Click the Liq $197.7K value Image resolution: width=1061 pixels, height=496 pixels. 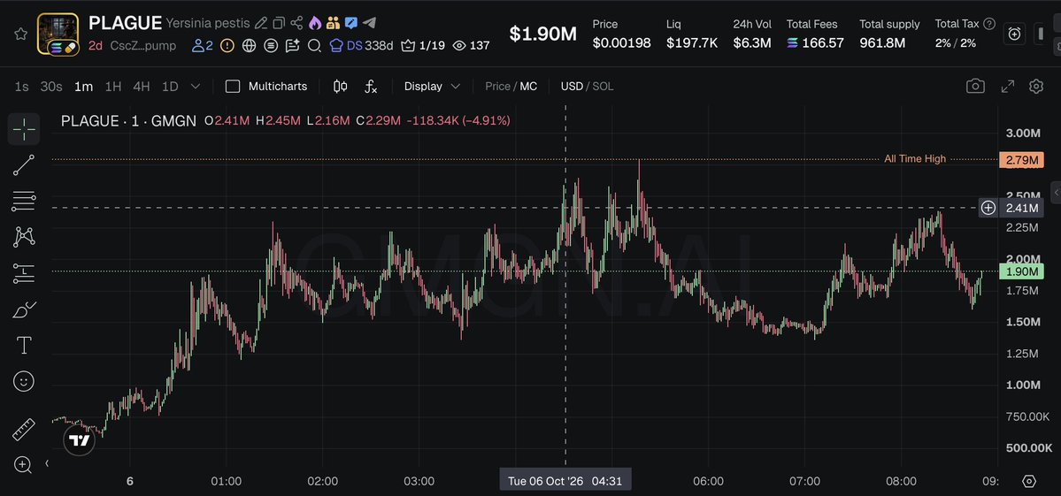click(691, 43)
